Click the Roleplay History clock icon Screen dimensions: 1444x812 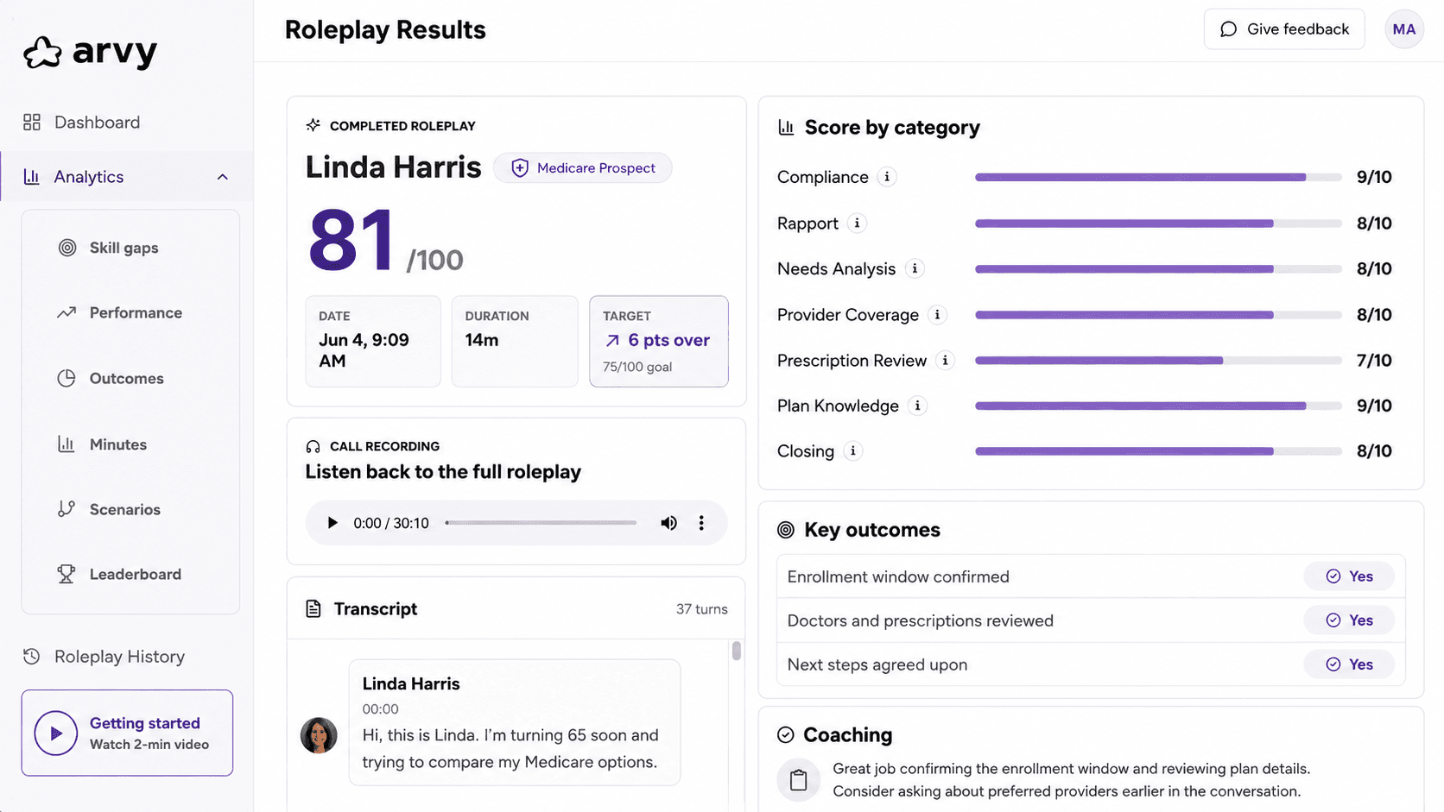[x=32, y=657]
